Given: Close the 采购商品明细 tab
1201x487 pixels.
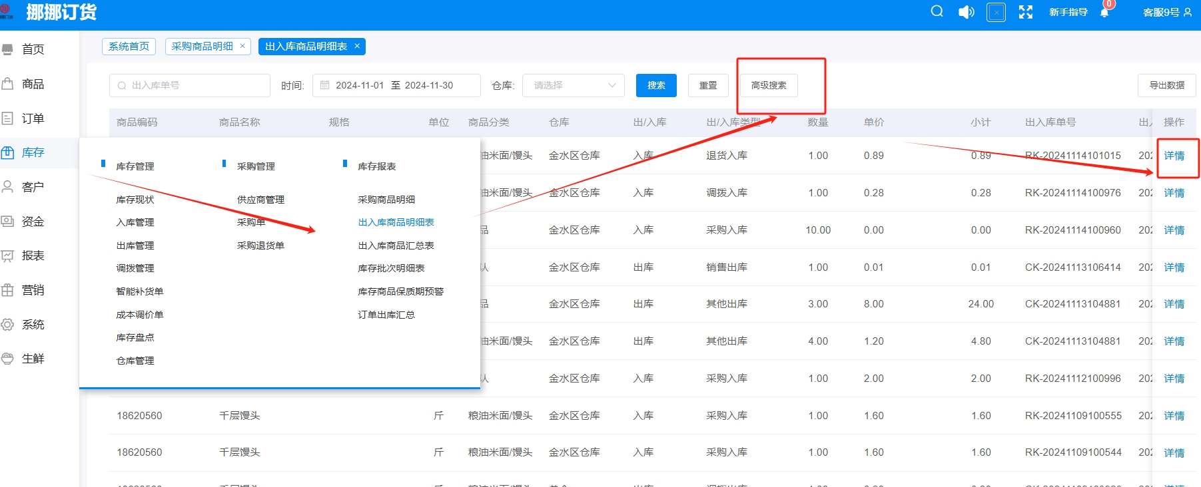Looking at the screenshot, I should pyautogui.click(x=242, y=46).
